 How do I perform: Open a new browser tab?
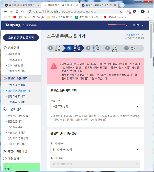point(122,5)
